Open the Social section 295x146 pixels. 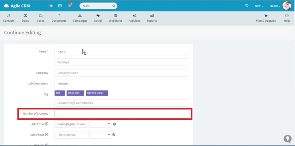tap(98, 18)
